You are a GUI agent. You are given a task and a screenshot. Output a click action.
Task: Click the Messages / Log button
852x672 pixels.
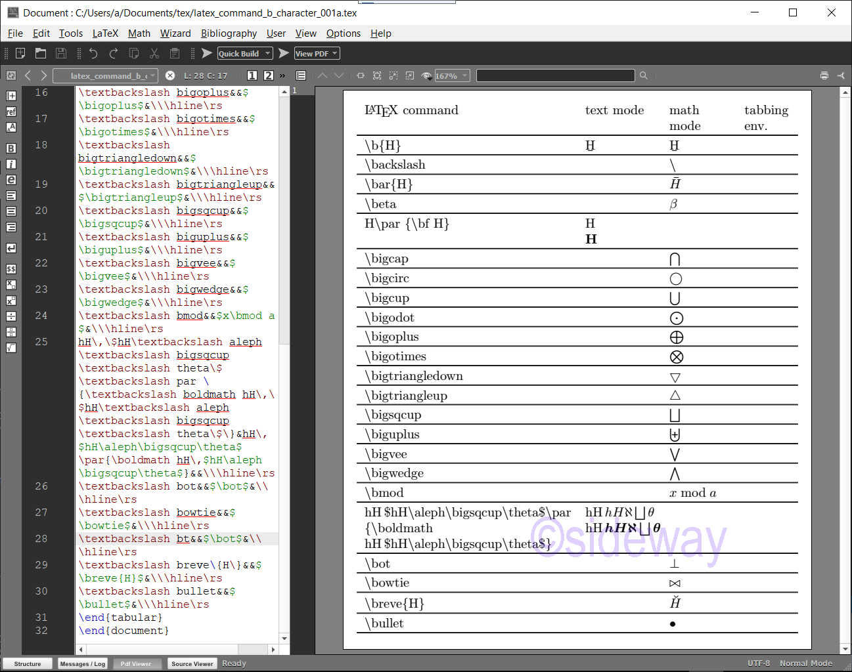point(83,663)
